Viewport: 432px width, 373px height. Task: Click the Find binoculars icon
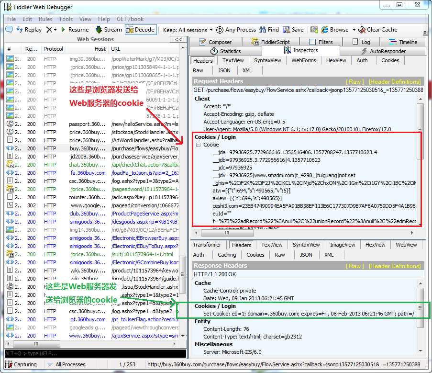(x=263, y=30)
